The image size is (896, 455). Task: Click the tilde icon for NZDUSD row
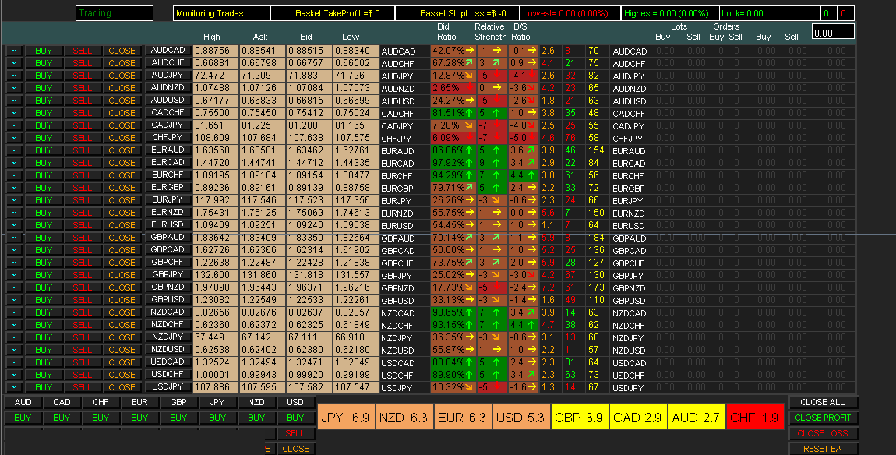coord(14,350)
